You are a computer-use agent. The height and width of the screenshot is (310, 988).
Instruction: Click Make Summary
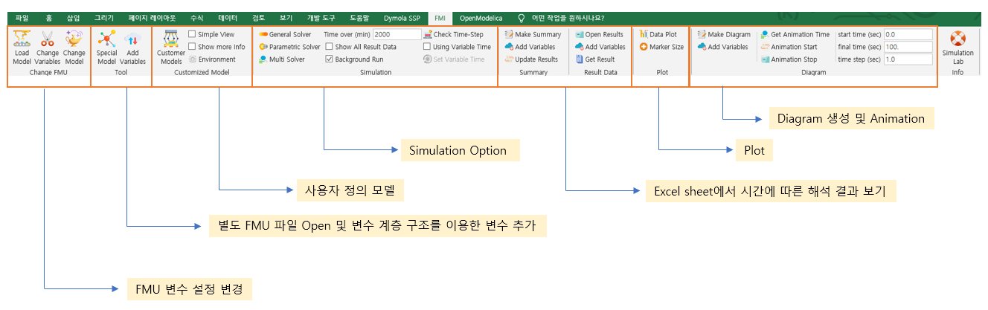coord(533,34)
